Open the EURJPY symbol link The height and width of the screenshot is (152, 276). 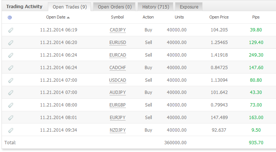point(118,118)
